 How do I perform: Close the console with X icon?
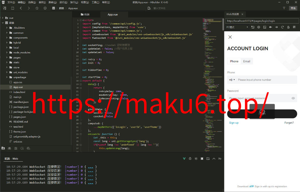coord(220,159)
